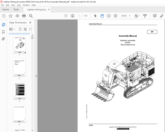Open the zoom level dropdown
Image resolution: width=165 pixels, height=132 pixels.
point(130,16)
